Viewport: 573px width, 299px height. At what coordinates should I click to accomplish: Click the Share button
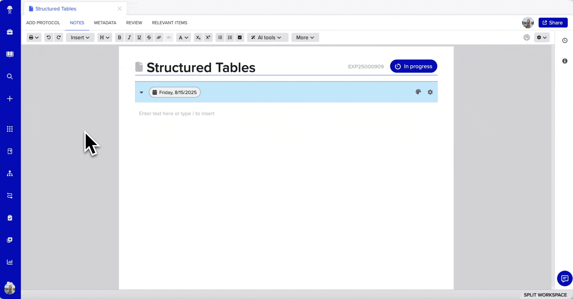[x=553, y=22]
